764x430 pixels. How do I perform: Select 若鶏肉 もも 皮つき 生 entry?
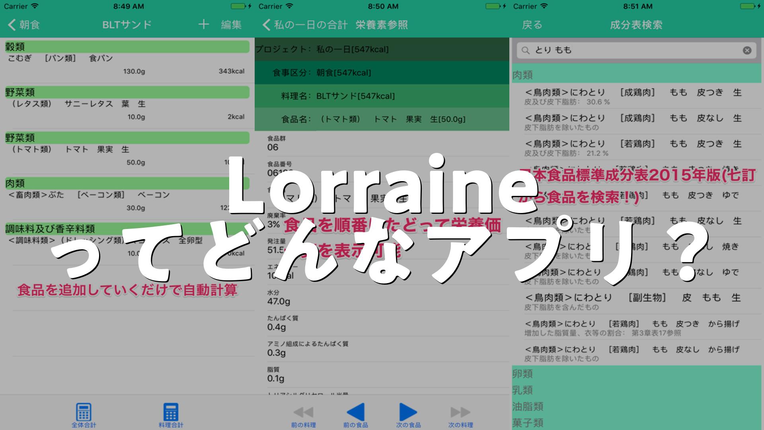click(637, 148)
